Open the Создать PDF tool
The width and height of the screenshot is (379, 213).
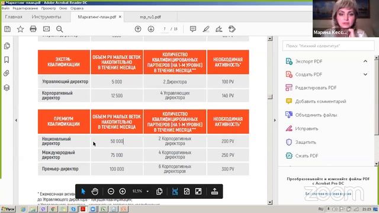tap(309, 75)
